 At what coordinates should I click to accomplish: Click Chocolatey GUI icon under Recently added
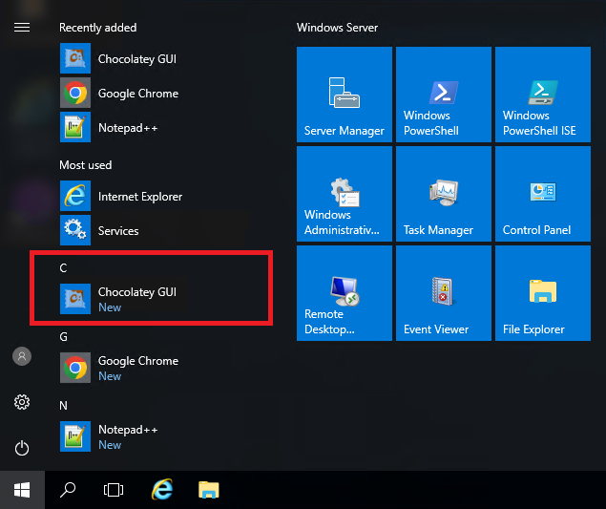click(x=75, y=58)
